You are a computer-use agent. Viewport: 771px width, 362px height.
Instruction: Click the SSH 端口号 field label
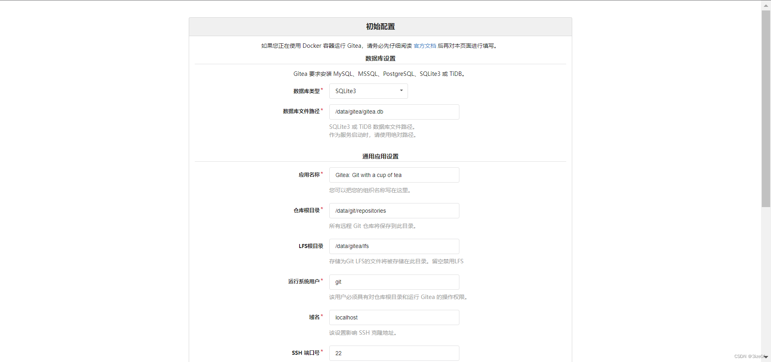(306, 353)
